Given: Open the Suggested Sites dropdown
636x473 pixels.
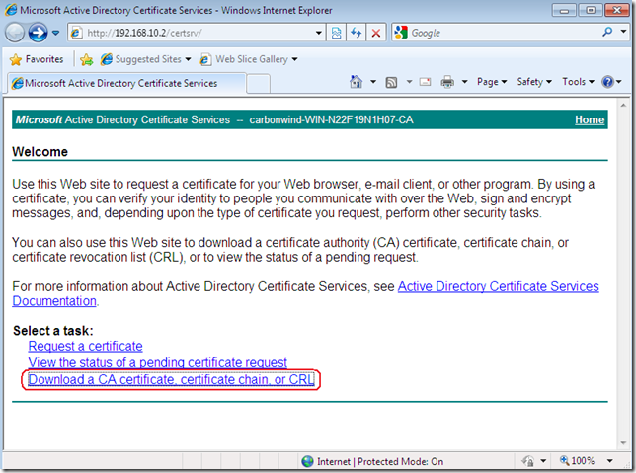Looking at the screenshot, I should (x=145, y=59).
